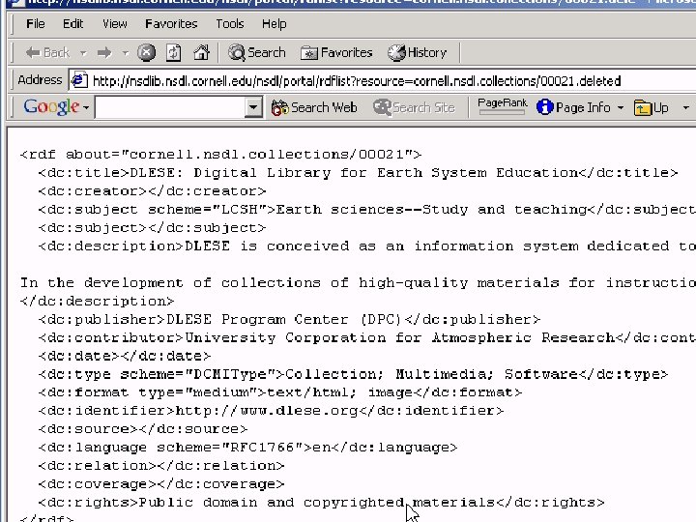Click the Back arrow button
The width and height of the screenshot is (696, 522).
pos(47,53)
